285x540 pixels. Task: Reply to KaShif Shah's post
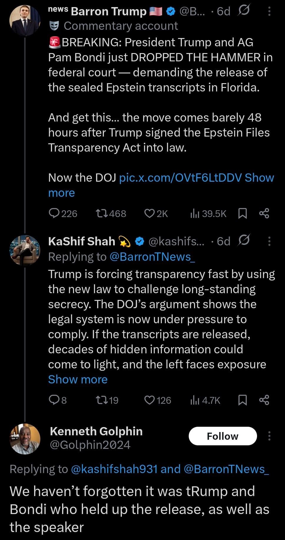pos(54,400)
